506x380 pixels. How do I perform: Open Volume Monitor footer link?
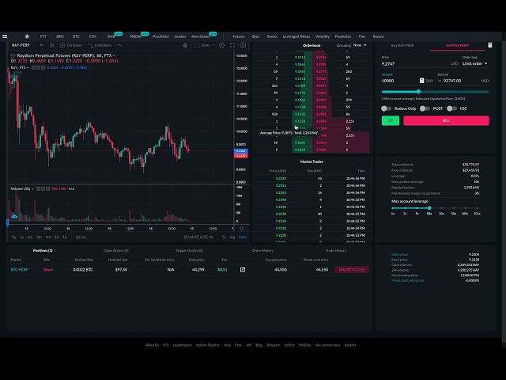[x=207, y=345]
